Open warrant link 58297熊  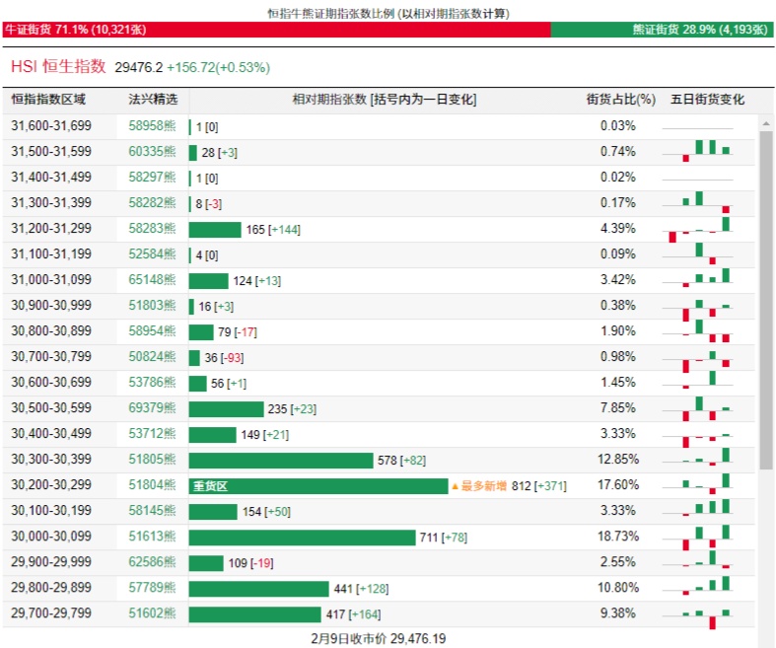152,178
